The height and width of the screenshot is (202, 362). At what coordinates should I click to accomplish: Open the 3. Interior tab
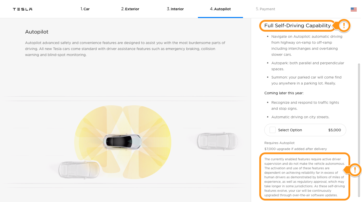[175, 9]
